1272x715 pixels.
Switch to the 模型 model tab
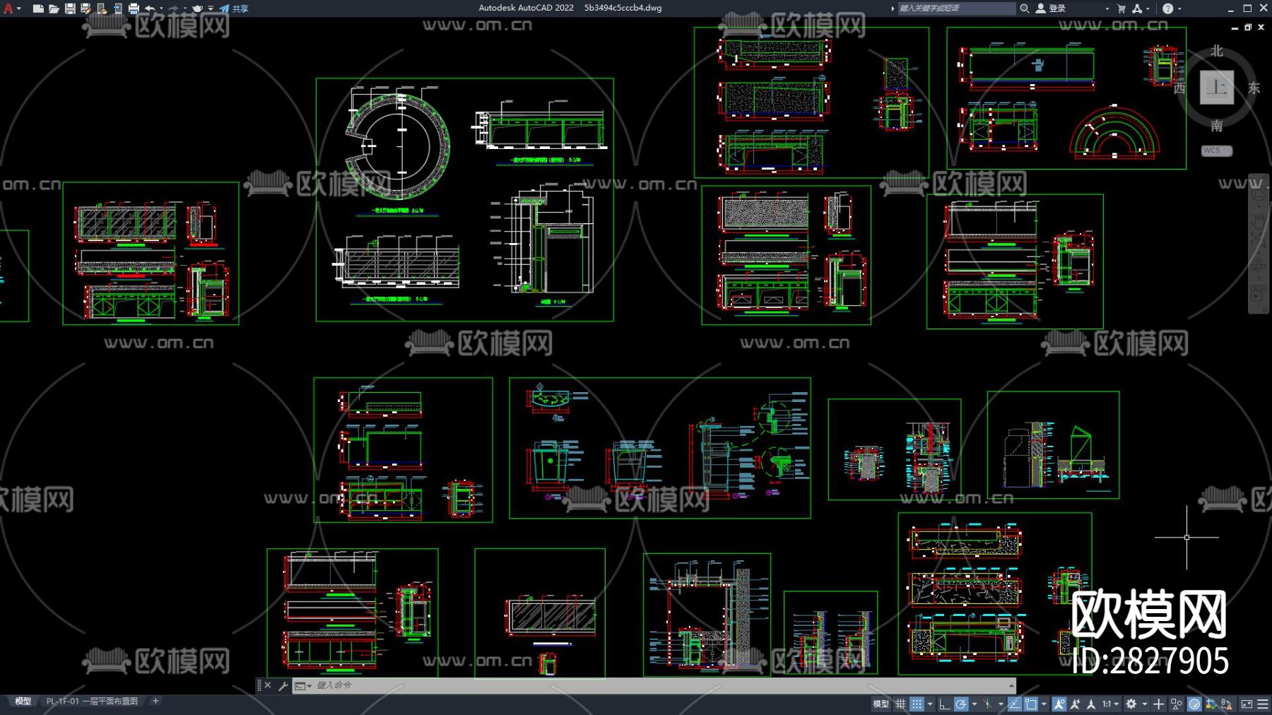(x=23, y=701)
